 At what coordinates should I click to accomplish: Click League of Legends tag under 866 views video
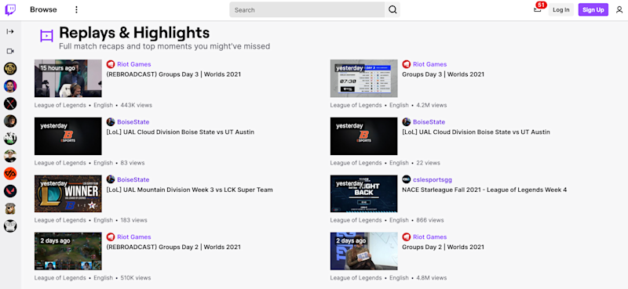pyautogui.click(x=356, y=220)
